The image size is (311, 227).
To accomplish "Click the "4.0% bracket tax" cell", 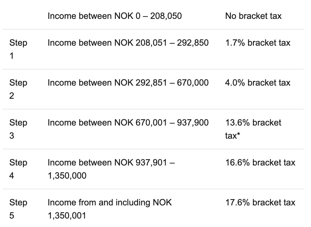I will [x=258, y=83].
